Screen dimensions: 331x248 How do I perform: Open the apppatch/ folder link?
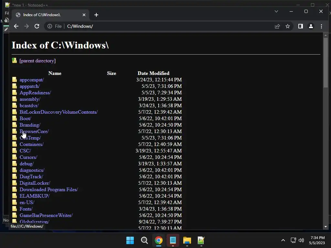pyautogui.click(x=29, y=86)
